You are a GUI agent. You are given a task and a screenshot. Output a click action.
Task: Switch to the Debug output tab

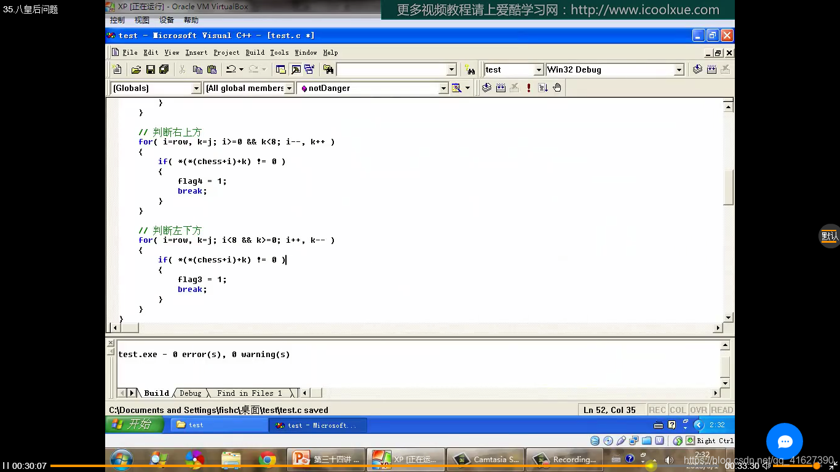[190, 393]
